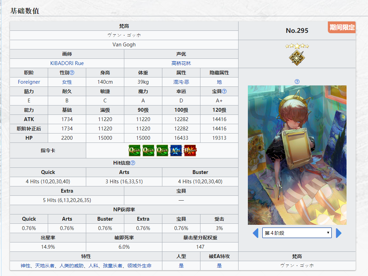Click the Foreigner class emblem under the stars
Screen dimensions: 368x276
tap(297, 57)
